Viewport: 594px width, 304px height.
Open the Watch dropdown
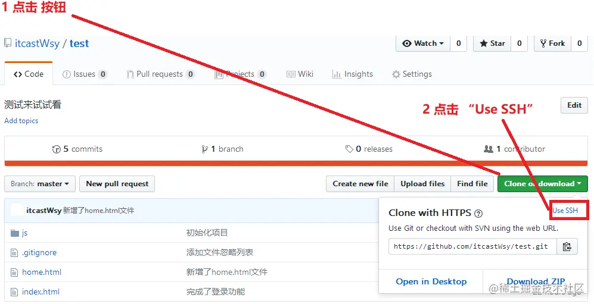pyautogui.click(x=423, y=43)
